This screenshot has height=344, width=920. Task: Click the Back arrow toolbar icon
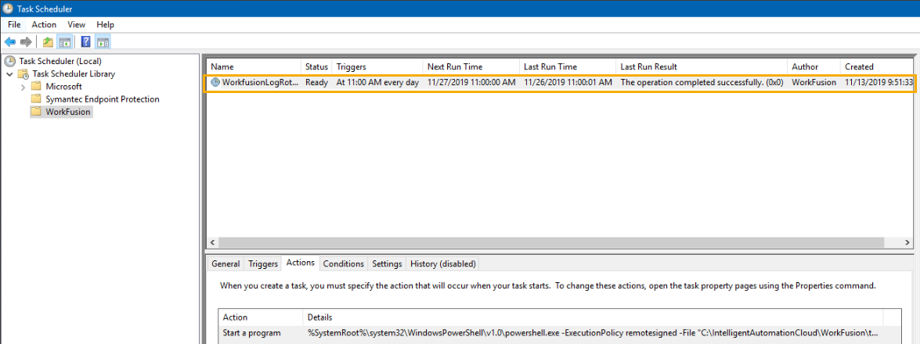click(x=10, y=41)
